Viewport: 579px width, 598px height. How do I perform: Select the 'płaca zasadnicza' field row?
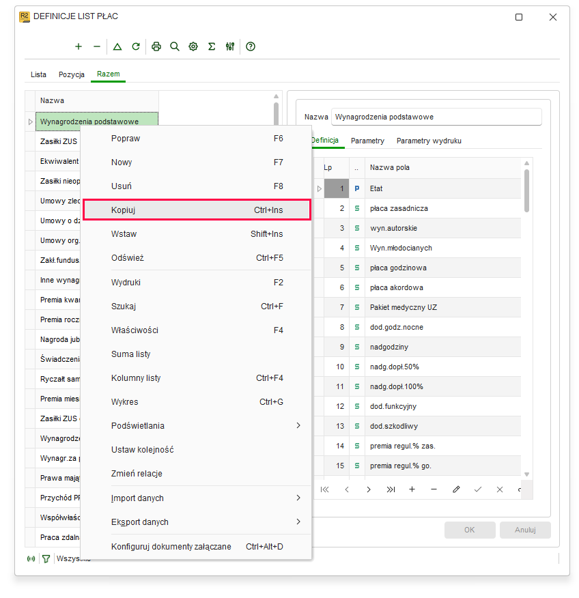click(419, 208)
